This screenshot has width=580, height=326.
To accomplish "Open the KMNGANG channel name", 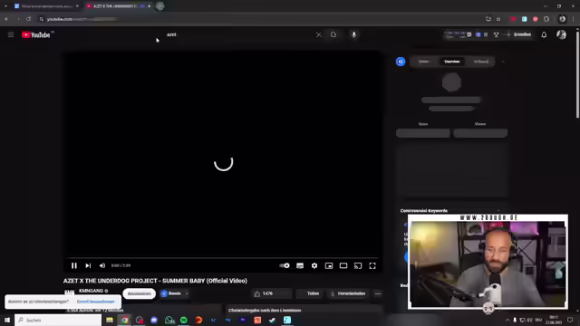I will [x=91, y=291].
